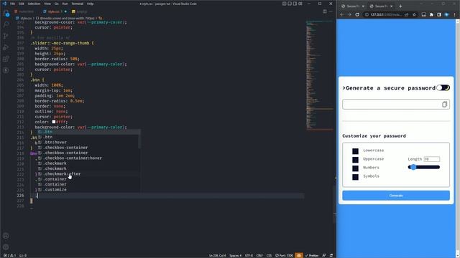
Task: Switch to the style.css editor tab
Action: (x=54, y=11)
